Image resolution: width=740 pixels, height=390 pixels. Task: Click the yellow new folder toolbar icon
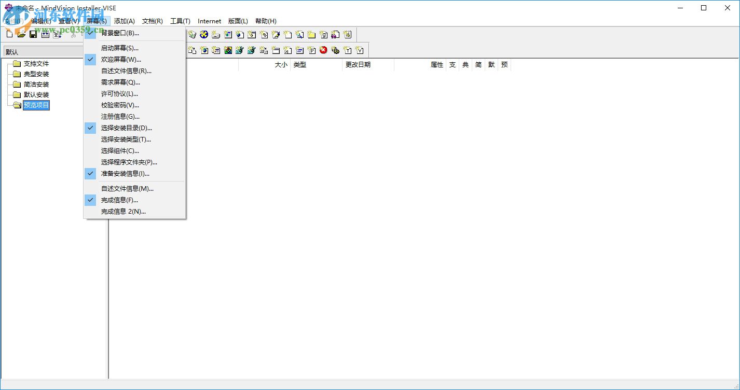click(x=311, y=35)
